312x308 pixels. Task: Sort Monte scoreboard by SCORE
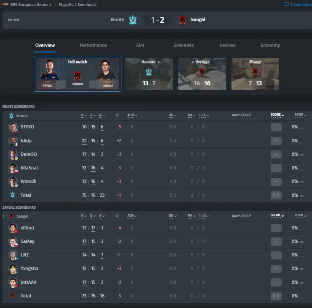277,115
